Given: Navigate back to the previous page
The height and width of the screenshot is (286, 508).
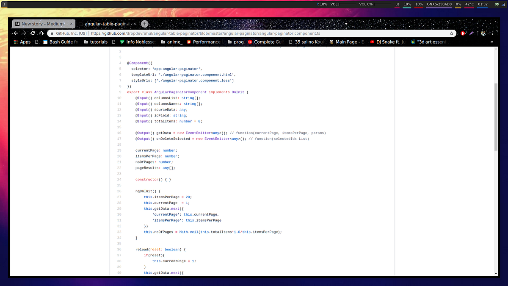Looking at the screenshot, I should click(16, 33).
